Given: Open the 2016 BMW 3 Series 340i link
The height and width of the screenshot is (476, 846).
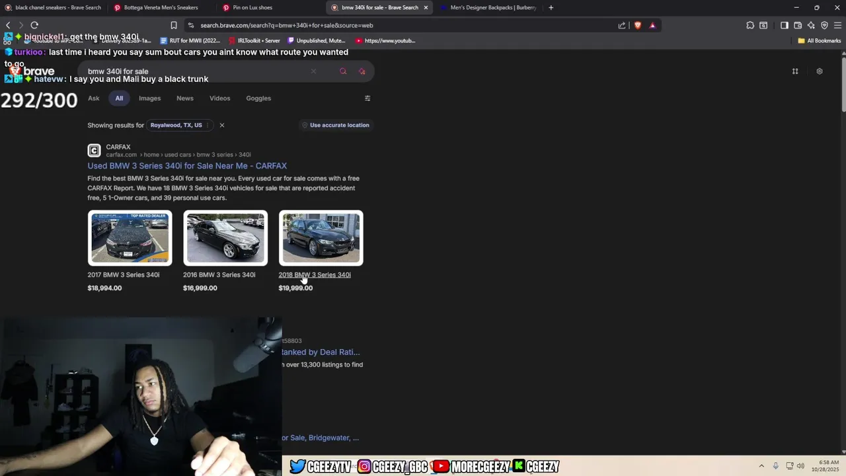Looking at the screenshot, I should point(219,275).
